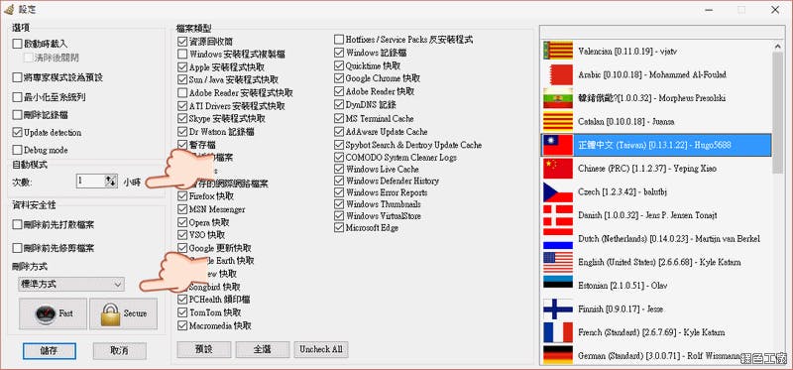Click the 儲存 save button
Viewport: 793px width, 370px height.
50,351
